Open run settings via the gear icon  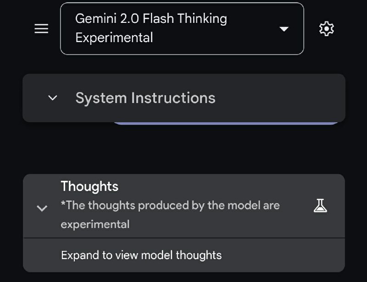coord(326,28)
